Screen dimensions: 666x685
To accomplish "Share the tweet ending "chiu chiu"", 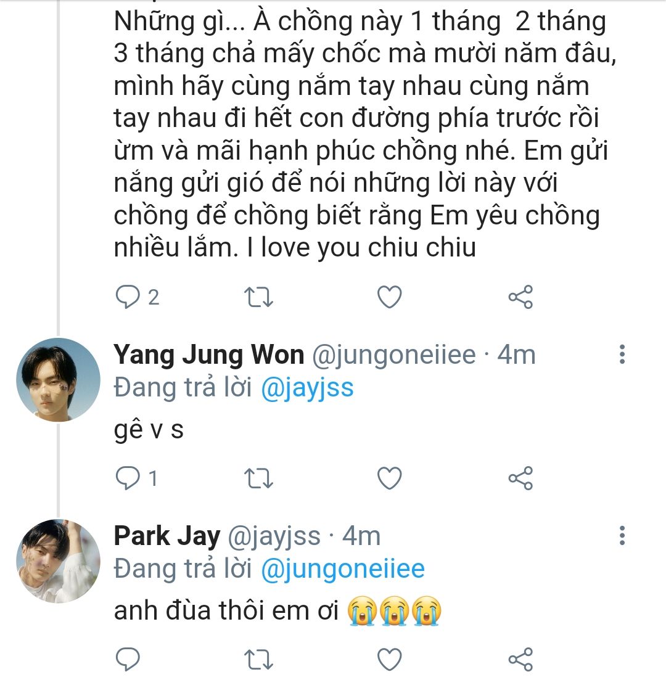I will (520, 298).
